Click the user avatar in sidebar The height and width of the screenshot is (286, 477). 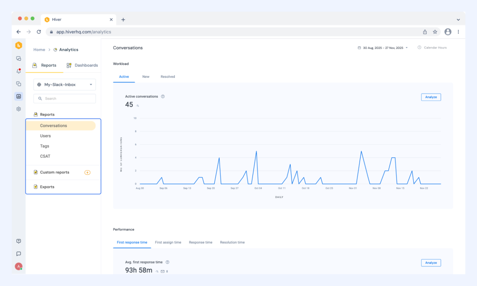19,266
